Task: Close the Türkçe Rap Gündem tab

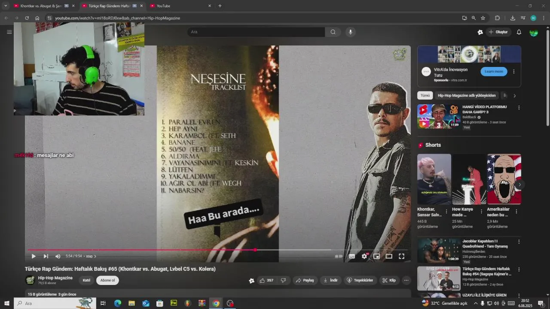Action: coord(141,6)
